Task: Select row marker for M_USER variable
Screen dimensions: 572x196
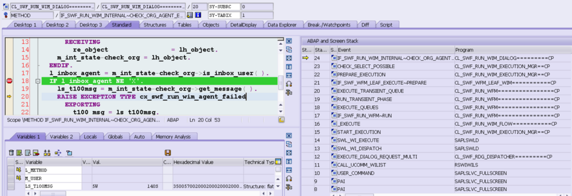Action: pyautogui.click(x=11, y=178)
